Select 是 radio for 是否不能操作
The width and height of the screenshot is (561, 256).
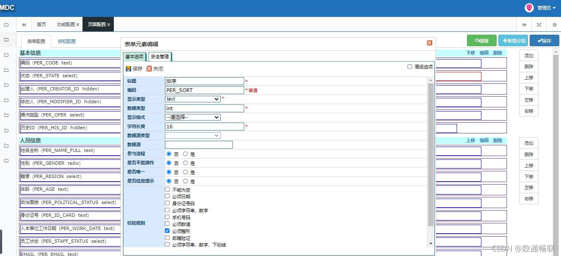pos(185,163)
